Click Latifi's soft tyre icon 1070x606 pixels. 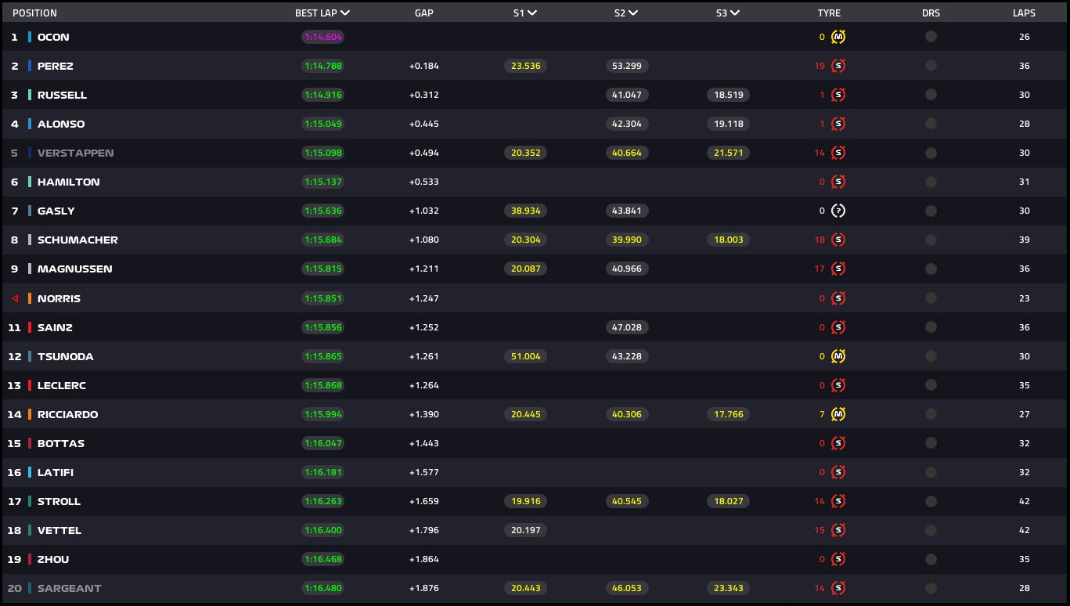[838, 472]
